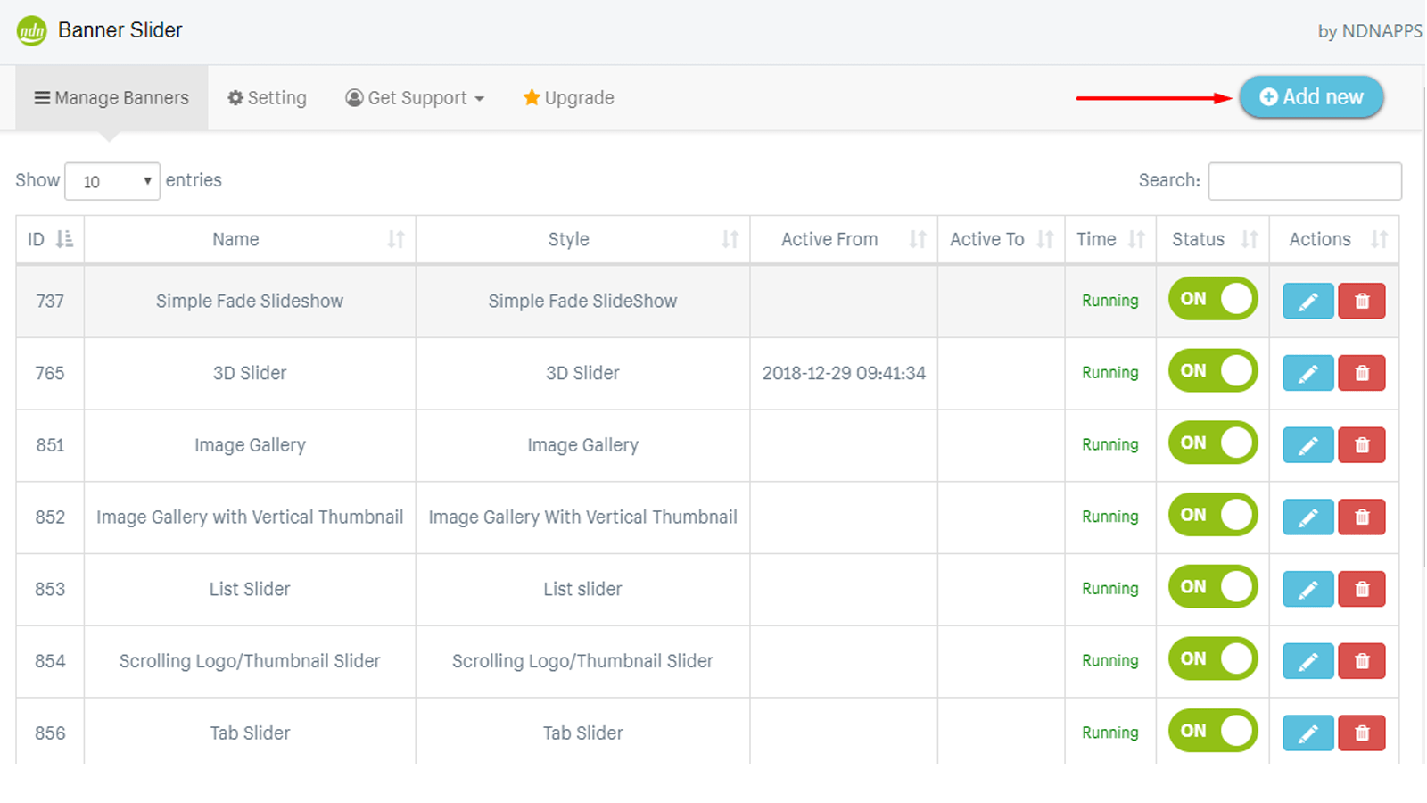Open the Upgrade link
The width and height of the screenshot is (1427, 803).
point(568,98)
